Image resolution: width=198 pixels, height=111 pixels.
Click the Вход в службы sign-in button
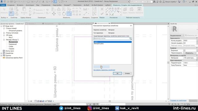tap(170, 2)
